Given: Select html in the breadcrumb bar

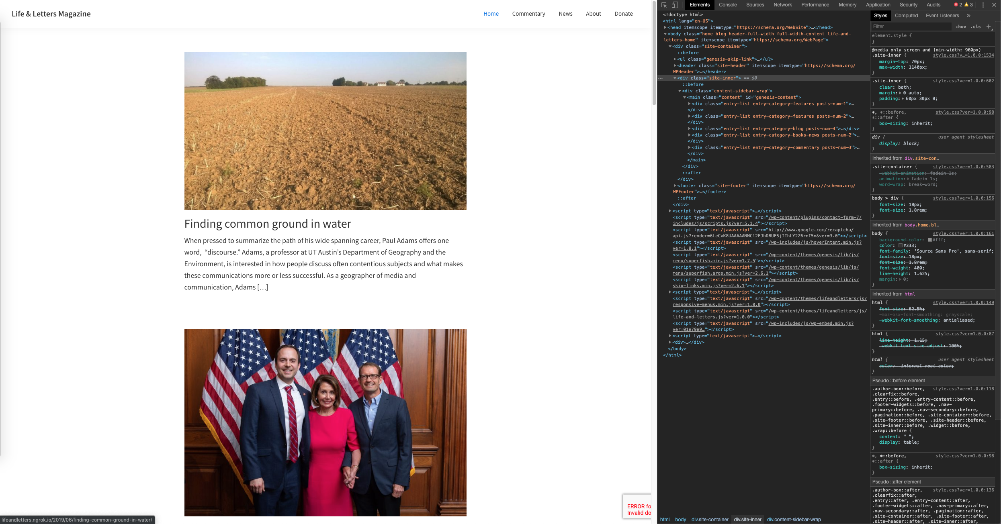Looking at the screenshot, I should coord(665,520).
